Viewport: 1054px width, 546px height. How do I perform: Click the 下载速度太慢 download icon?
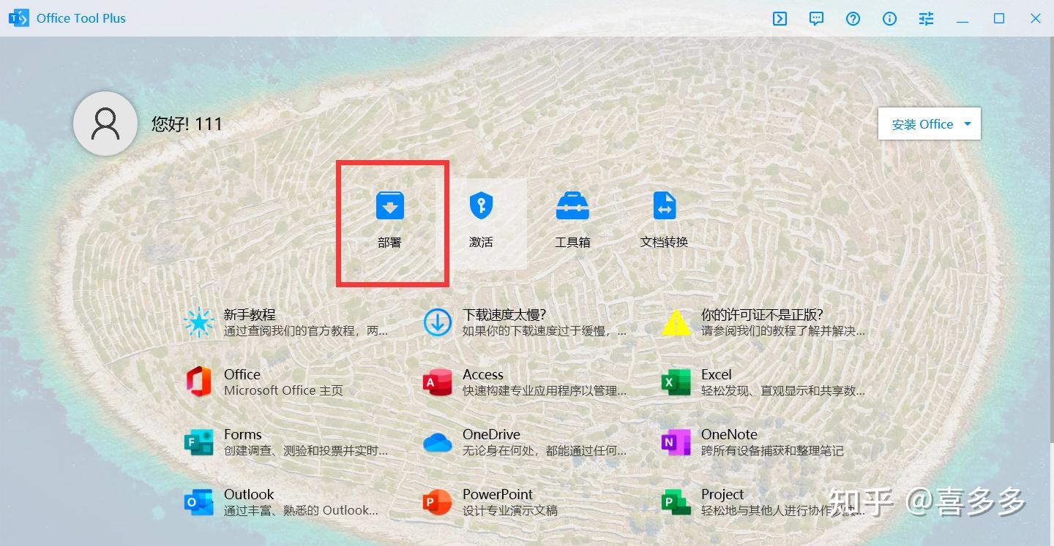tap(438, 322)
